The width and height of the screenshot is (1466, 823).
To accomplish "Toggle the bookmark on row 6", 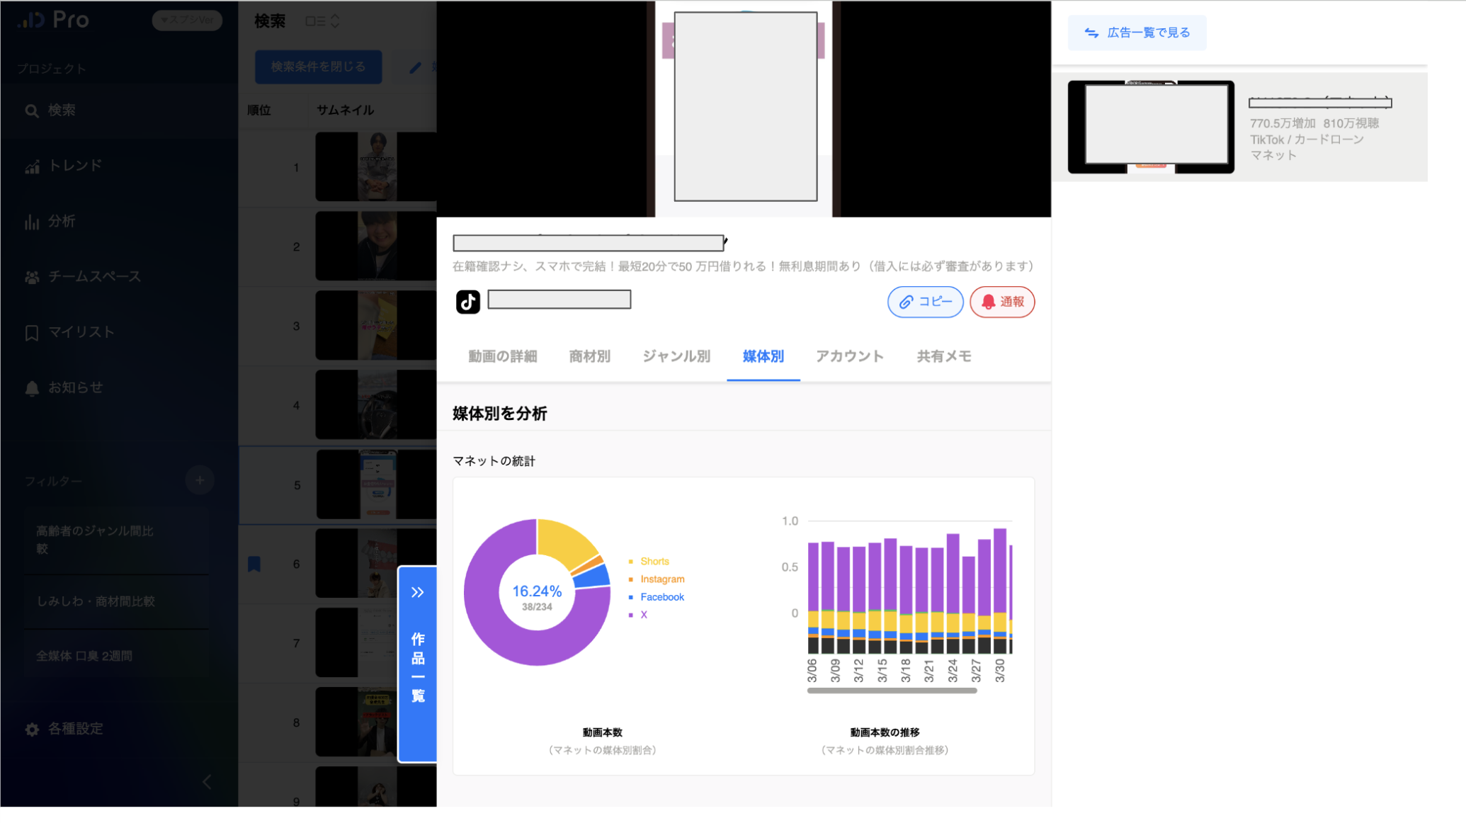I will 254,564.
